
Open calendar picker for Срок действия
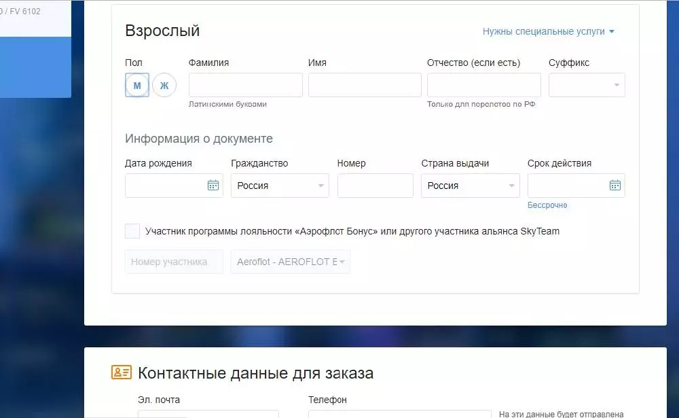(615, 185)
